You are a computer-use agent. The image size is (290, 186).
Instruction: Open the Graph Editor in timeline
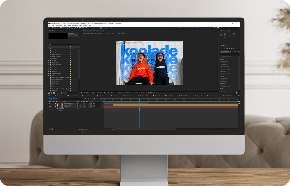click(101, 99)
